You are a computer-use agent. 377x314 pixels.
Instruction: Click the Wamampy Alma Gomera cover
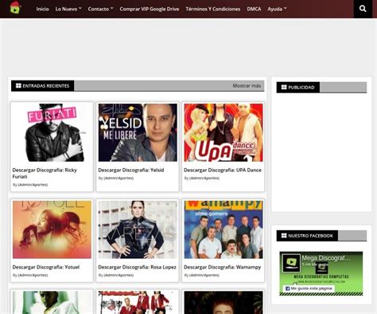pos(223,230)
